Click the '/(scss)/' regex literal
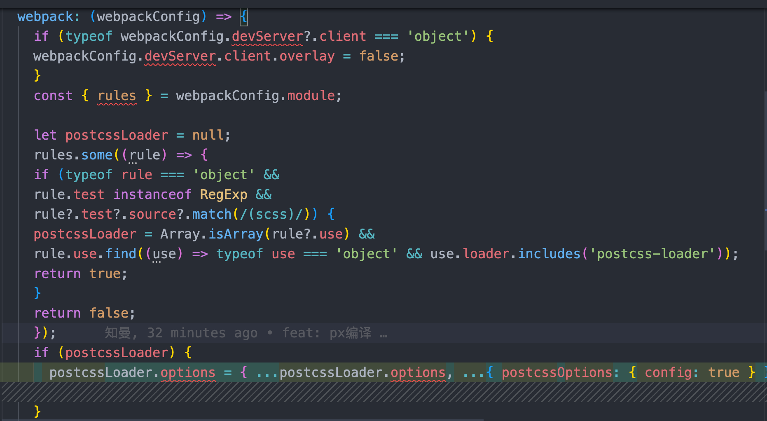The image size is (767, 421). click(271, 214)
